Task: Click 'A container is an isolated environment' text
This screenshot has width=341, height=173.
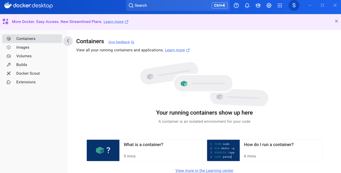Action: (204, 121)
